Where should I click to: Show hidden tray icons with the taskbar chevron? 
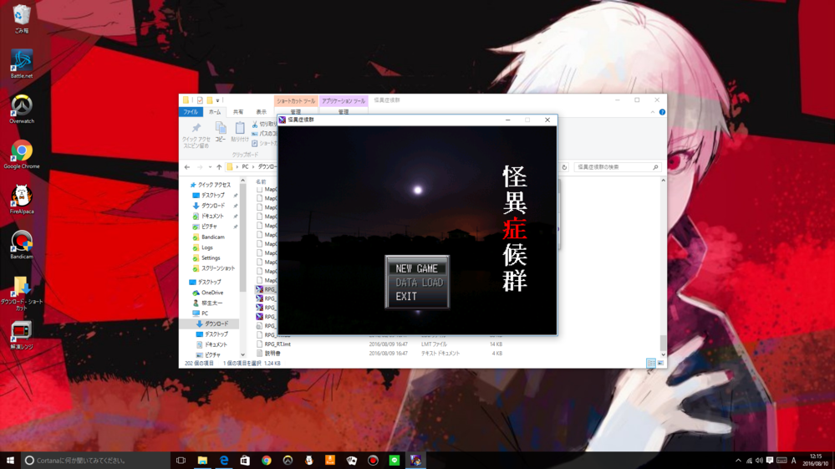click(x=738, y=461)
